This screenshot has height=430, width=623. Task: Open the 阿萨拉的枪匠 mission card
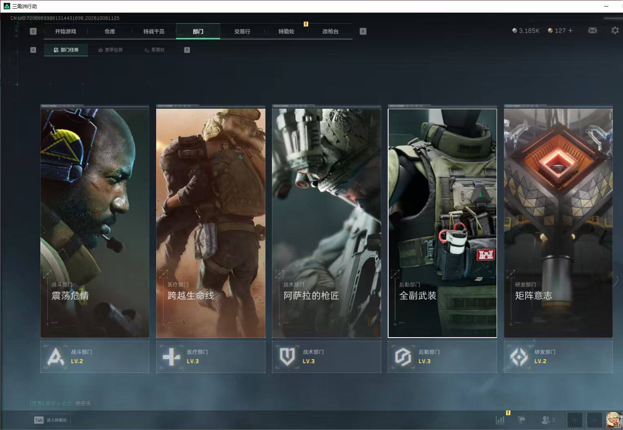(326, 223)
